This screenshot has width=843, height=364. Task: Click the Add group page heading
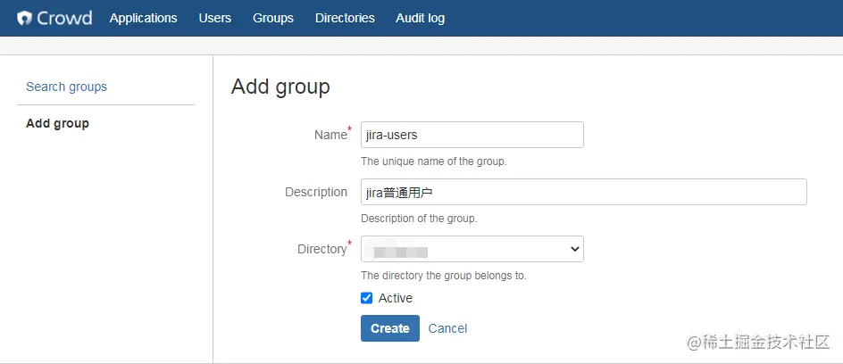pyautogui.click(x=280, y=87)
